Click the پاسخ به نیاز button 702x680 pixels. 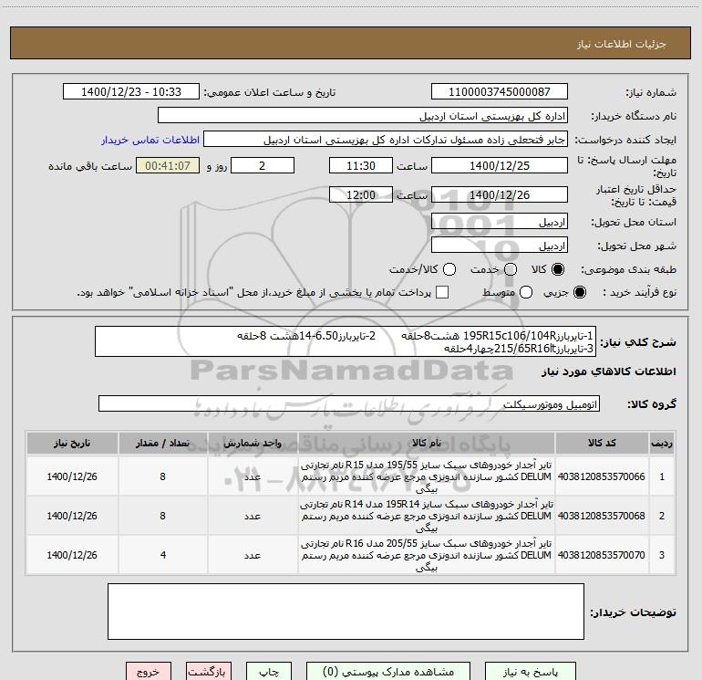coord(531,672)
